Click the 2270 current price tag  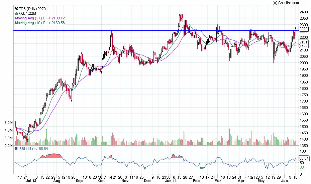pos(303,29)
